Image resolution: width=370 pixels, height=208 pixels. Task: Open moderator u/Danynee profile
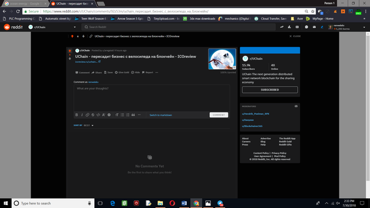tap(248, 120)
